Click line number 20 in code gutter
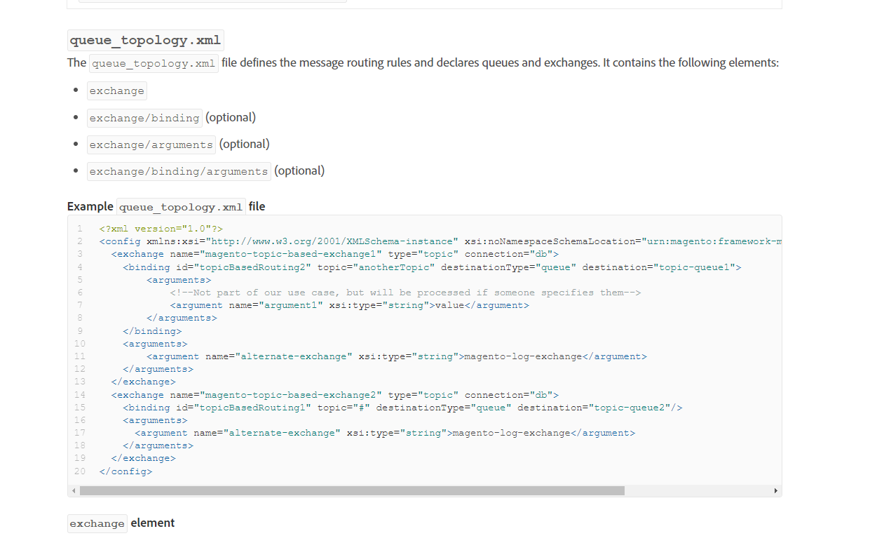 point(79,471)
